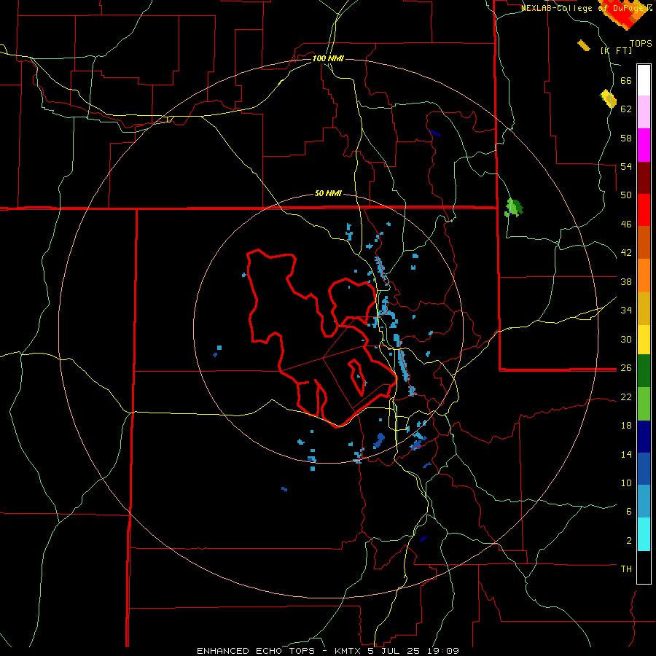656x656 pixels.
Task: Click the dark red legend swatch
Action: click(x=644, y=178)
